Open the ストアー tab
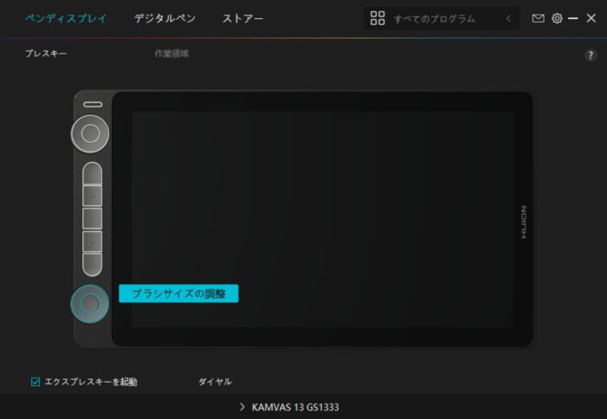Screen dimensions: 607x419 click(x=244, y=18)
